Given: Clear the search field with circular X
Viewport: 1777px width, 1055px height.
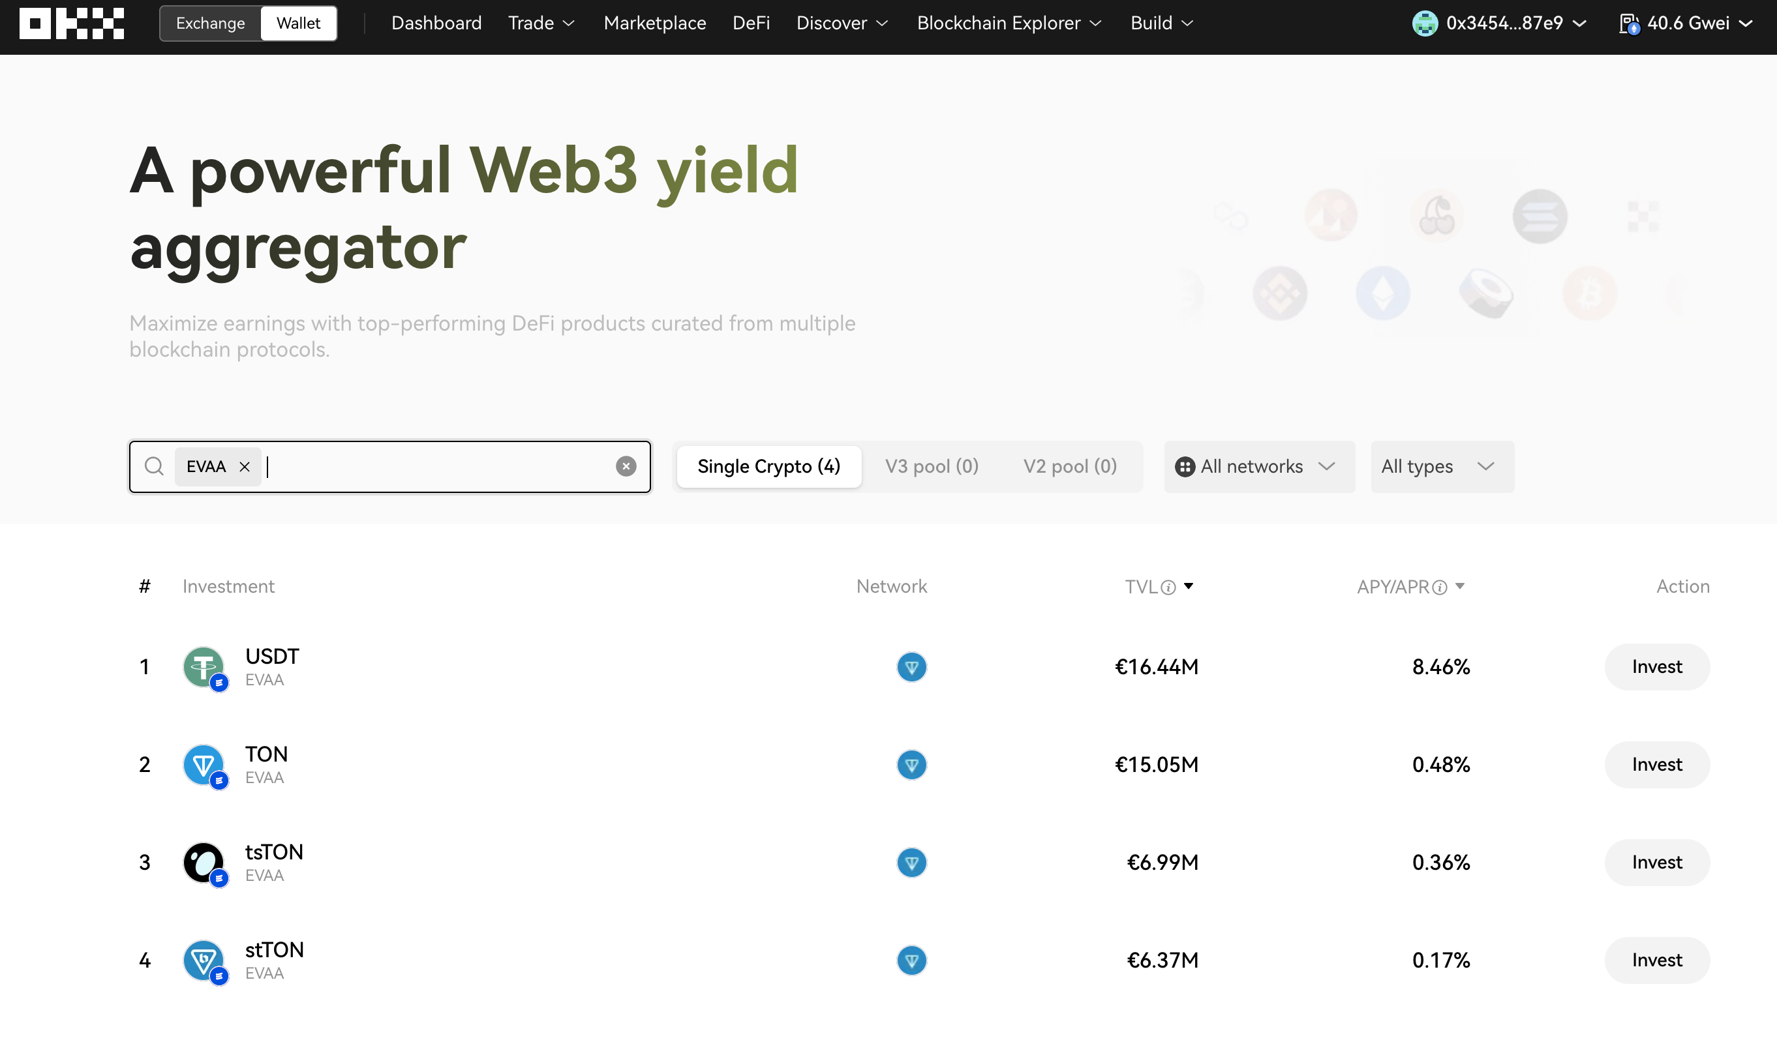Looking at the screenshot, I should 626,466.
